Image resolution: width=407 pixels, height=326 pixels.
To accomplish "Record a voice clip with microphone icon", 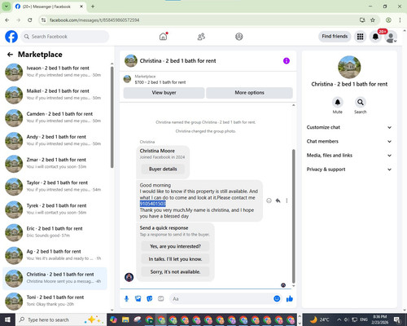I will (126, 299).
